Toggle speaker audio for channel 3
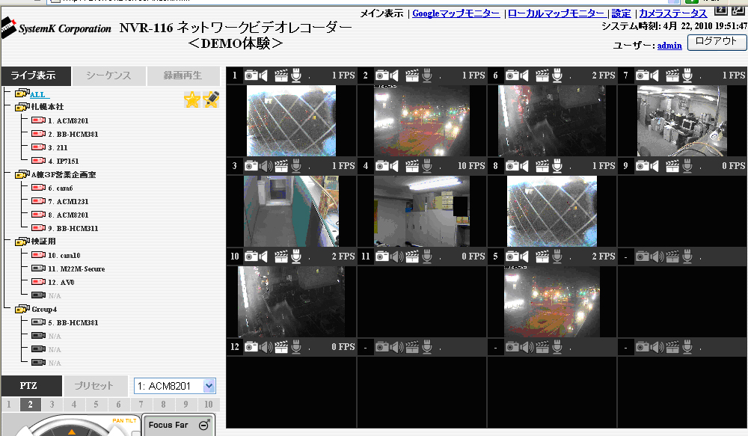Image resolution: width=748 pixels, height=436 pixels. click(x=266, y=166)
